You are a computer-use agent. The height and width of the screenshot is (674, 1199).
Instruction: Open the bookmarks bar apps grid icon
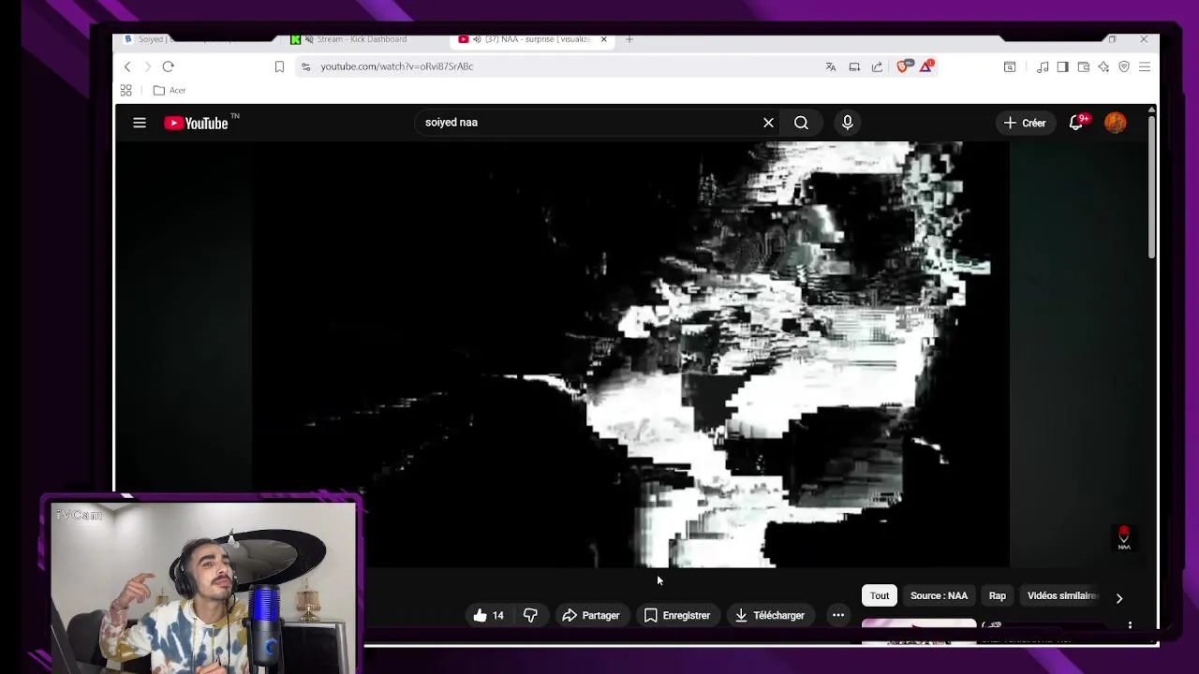[126, 90]
